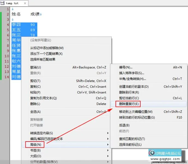Choose 创建当前行的副本(D)
Screen dimensions: 188x164
(x=149, y=87)
